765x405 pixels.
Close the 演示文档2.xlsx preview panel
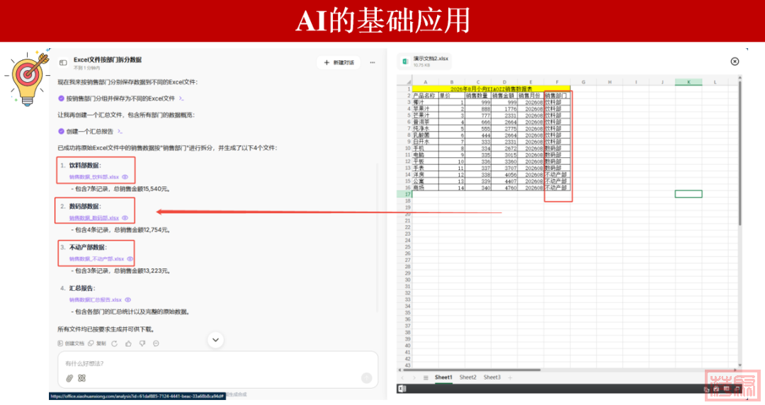click(x=735, y=62)
